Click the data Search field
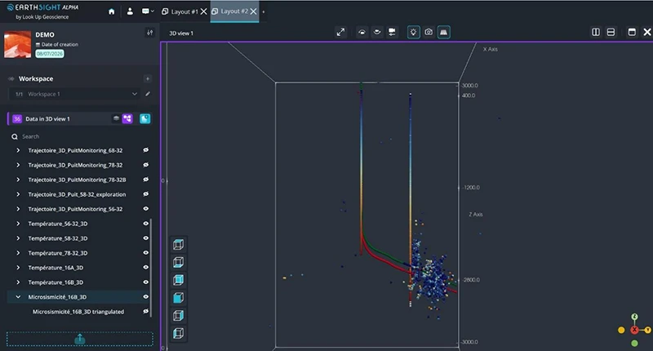Image resolution: width=653 pixels, height=351 pixels. (x=79, y=136)
